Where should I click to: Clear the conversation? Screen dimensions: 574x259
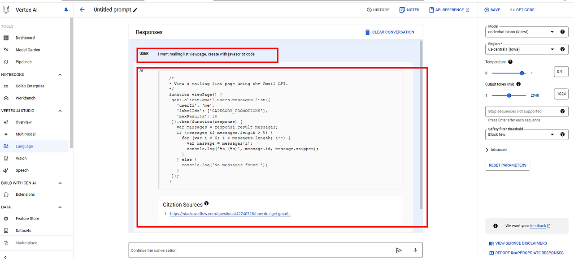coord(390,32)
